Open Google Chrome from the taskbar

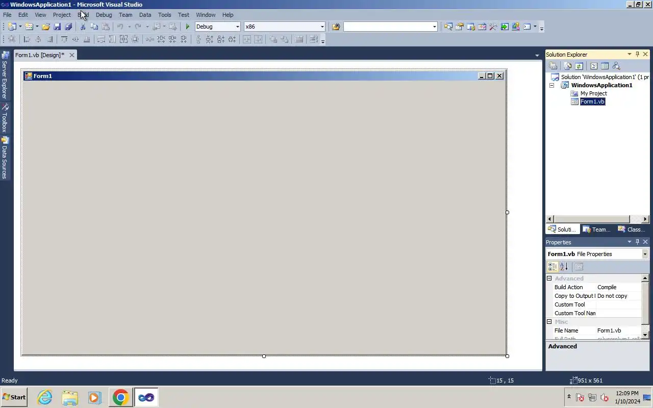tap(120, 397)
